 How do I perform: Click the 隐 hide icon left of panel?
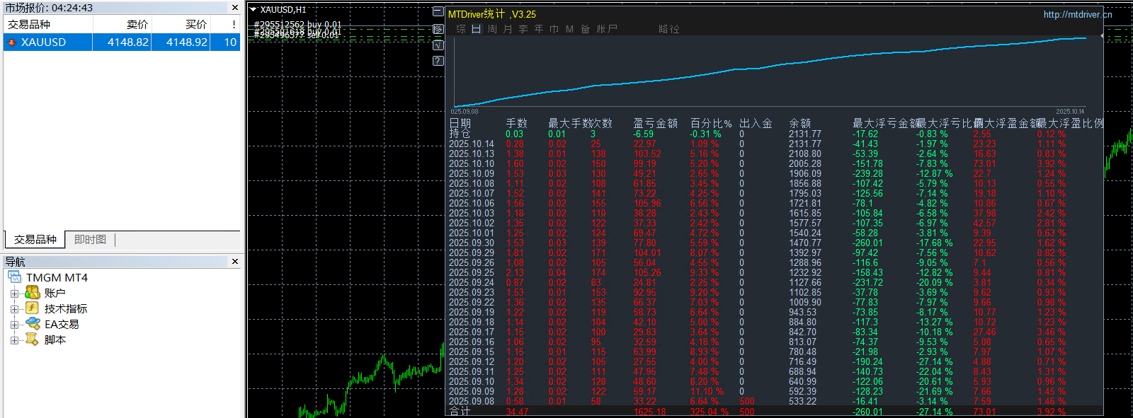point(438,29)
